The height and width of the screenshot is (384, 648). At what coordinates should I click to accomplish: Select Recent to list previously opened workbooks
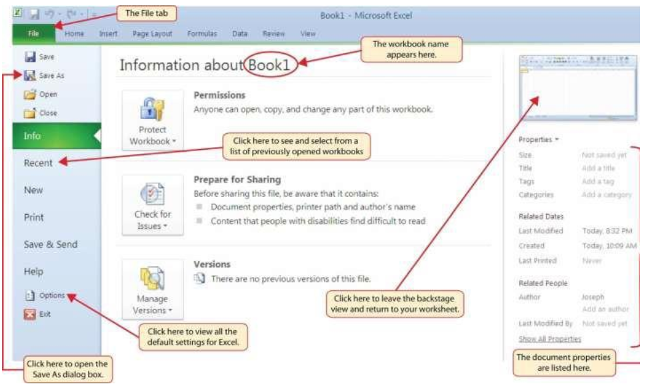pyautogui.click(x=39, y=163)
